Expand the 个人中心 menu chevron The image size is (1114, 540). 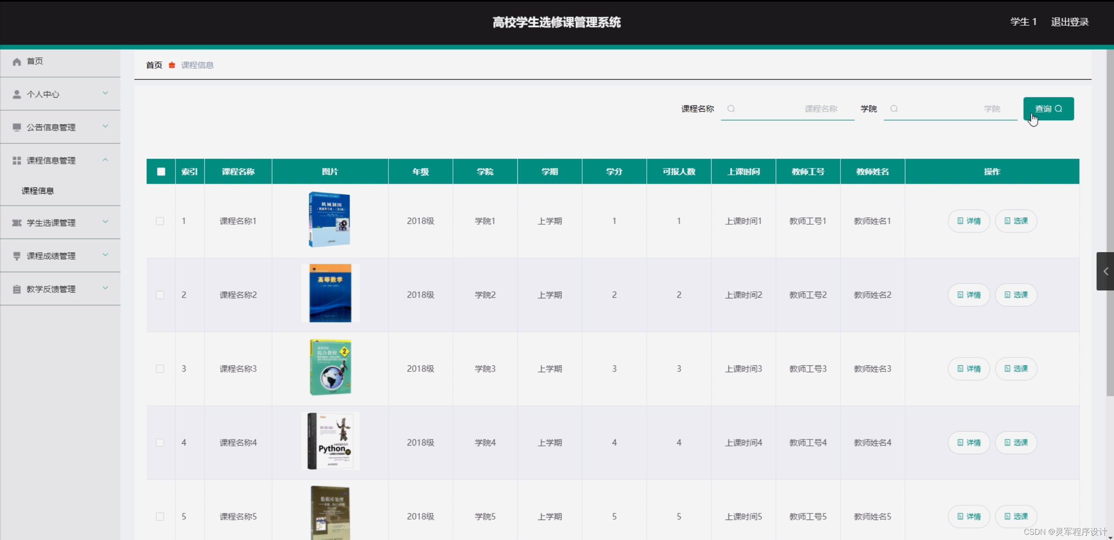click(105, 93)
